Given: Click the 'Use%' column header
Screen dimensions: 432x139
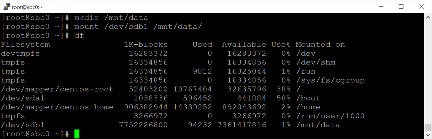Looking at the screenshot, I should click(x=281, y=44).
